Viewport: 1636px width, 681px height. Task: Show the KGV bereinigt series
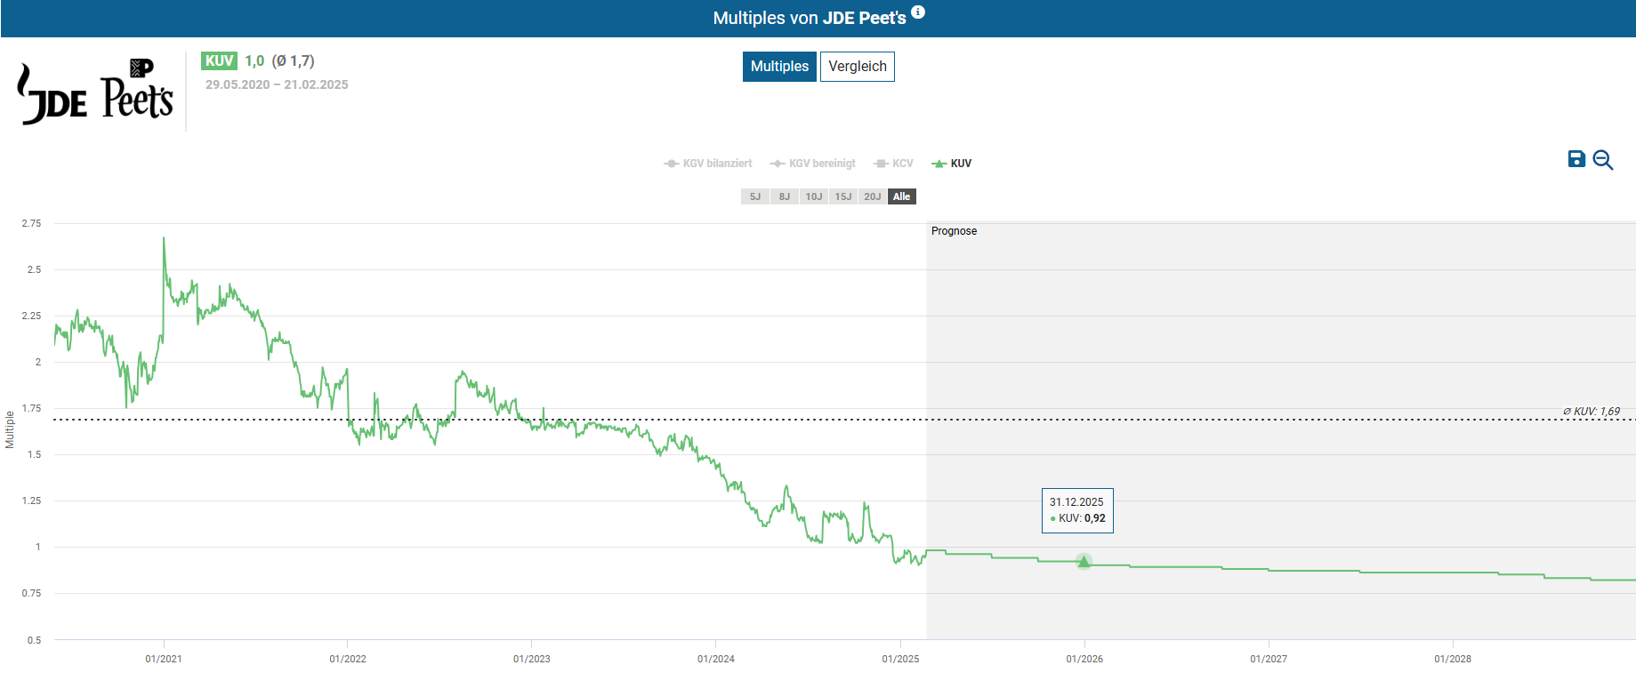(x=813, y=164)
